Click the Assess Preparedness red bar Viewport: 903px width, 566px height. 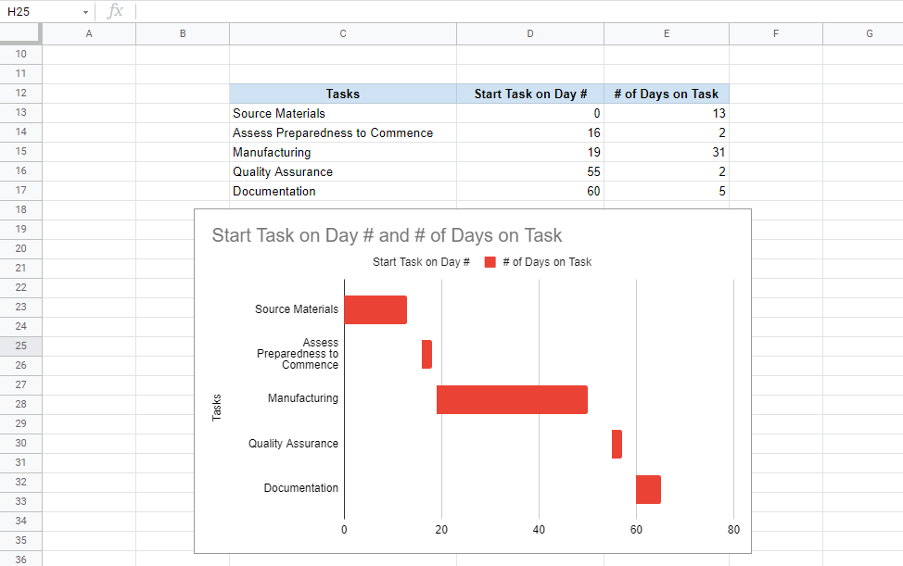click(426, 354)
